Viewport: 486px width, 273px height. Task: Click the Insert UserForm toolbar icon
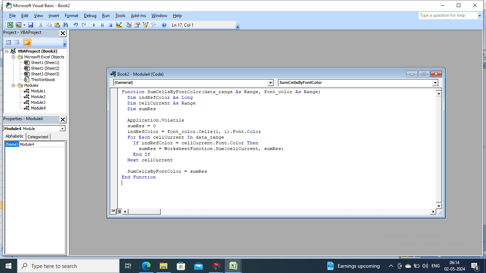(19, 25)
